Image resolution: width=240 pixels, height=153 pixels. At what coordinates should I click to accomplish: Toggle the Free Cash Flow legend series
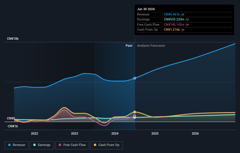click(x=72, y=145)
